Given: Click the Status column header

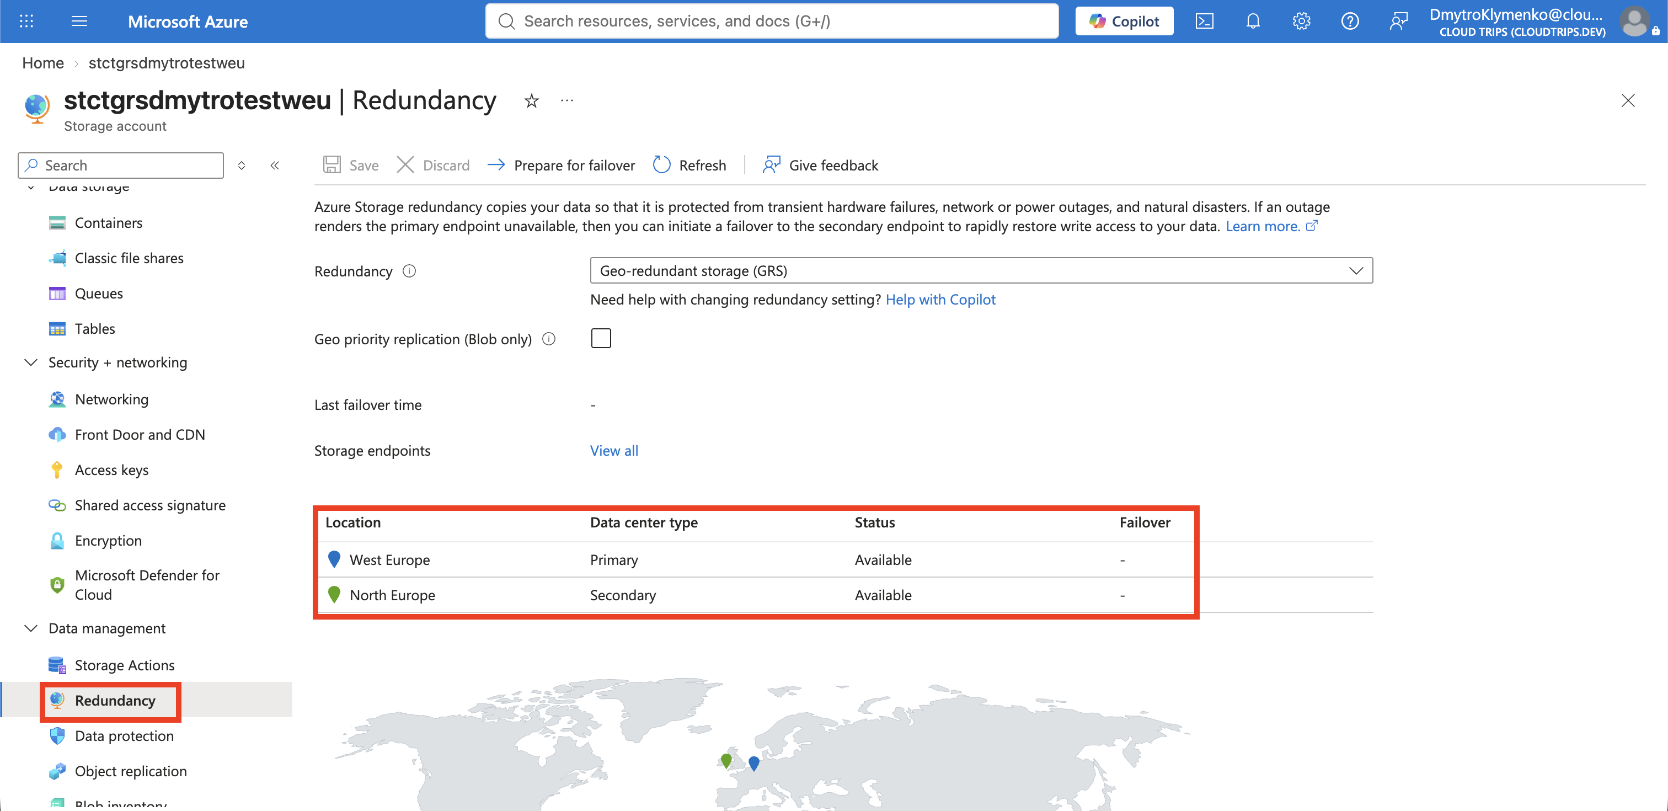Looking at the screenshot, I should 875,523.
